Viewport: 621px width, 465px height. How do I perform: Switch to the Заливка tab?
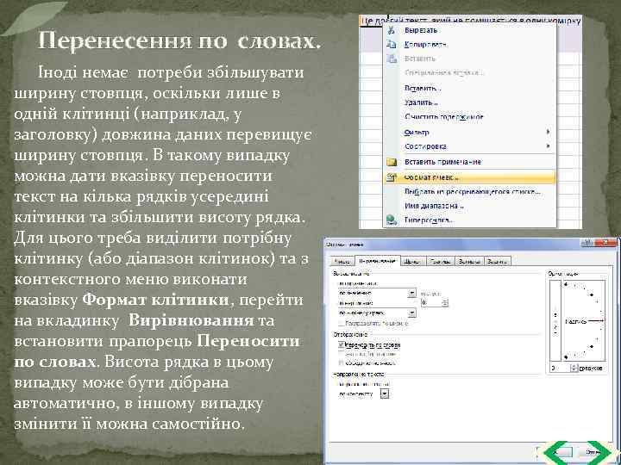coord(469,262)
